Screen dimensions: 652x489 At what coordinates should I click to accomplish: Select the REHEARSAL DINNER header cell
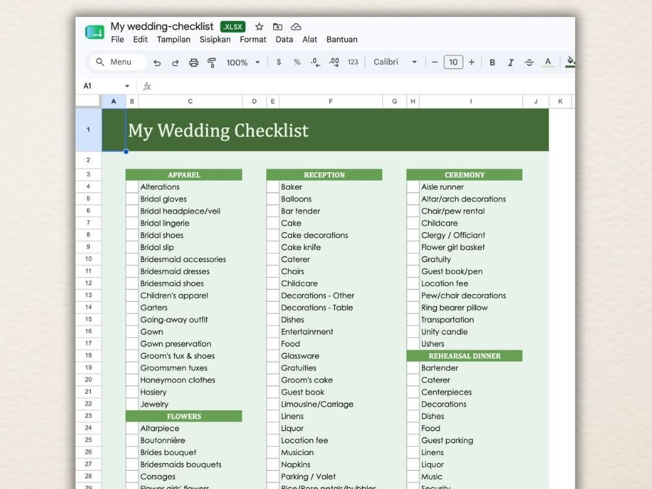[464, 356]
